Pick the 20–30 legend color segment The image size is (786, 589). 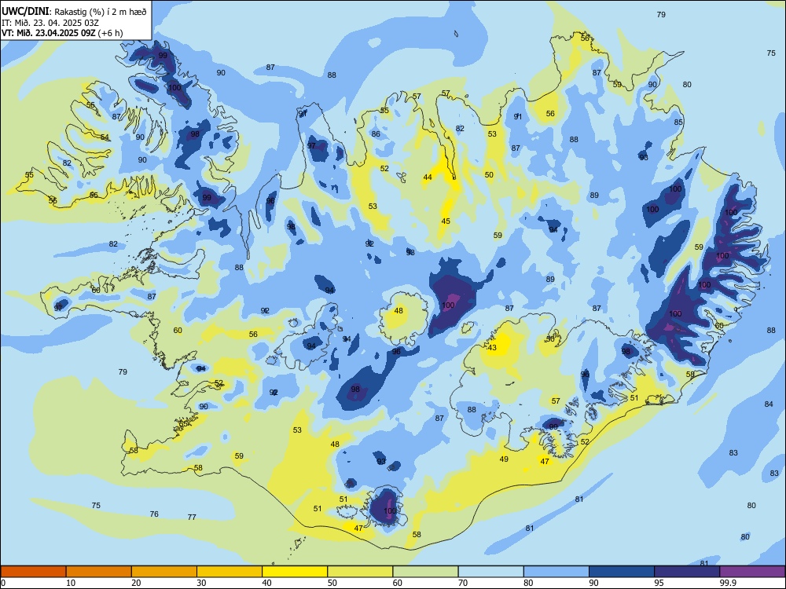tap(164, 572)
